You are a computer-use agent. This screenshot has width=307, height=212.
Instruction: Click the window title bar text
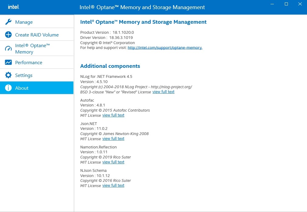click(x=142, y=7)
